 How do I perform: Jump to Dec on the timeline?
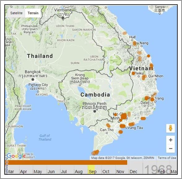pyautogui.click(x=133, y=172)
